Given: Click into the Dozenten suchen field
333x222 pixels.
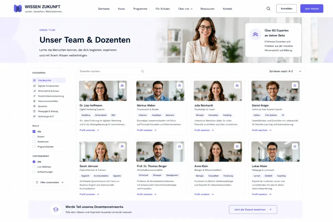Looking at the screenshot, I should click(112, 71).
